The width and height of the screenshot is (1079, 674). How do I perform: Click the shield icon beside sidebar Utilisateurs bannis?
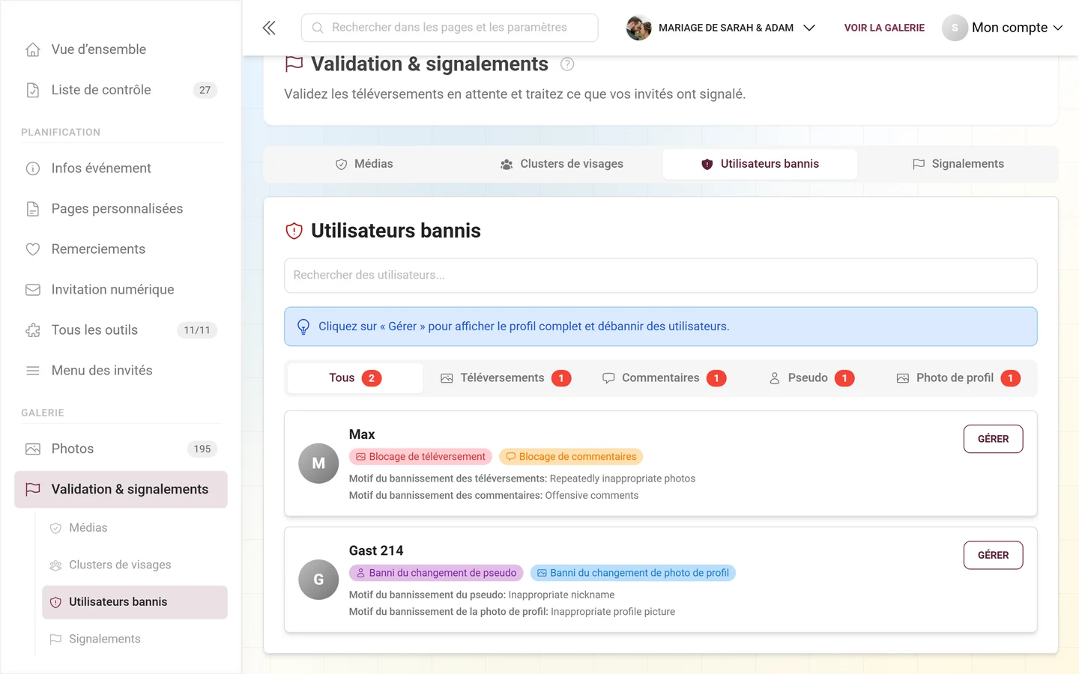(55, 602)
